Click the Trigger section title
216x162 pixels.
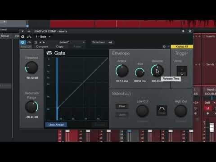(x=181, y=53)
